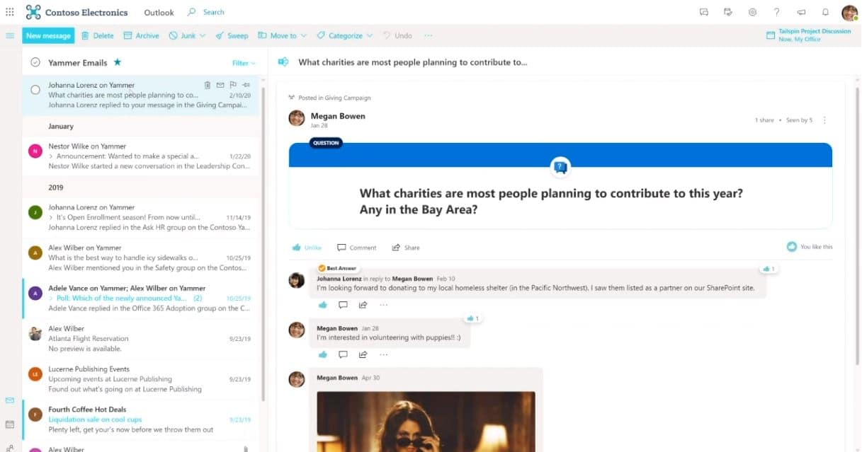Click the 1 share count text
The width and height of the screenshot is (862, 452).
coord(764,120)
